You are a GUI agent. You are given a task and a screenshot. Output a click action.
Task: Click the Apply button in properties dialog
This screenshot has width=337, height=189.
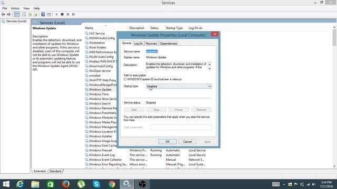[x=207, y=142]
